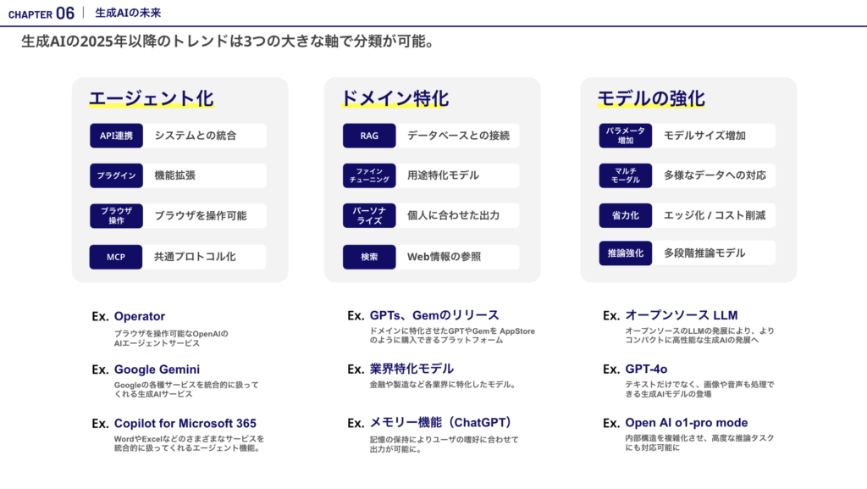The width and height of the screenshot is (867, 489).
Task: Click the パーソナライズ badge
Action: tap(369, 216)
